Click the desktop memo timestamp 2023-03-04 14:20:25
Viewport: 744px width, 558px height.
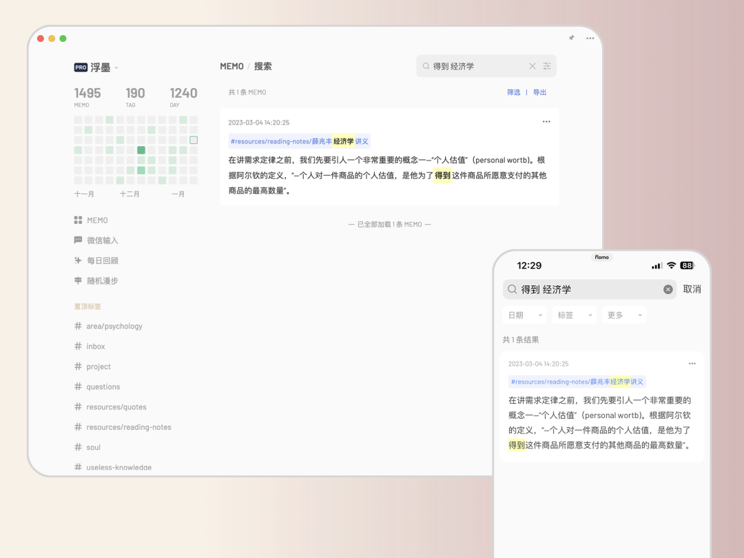[258, 123]
